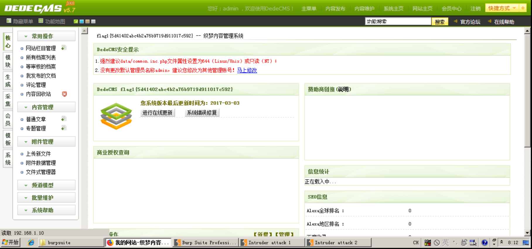532x249 pixels.
Task: Click the 功能地图 grid icon
Action: tap(41, 21)
